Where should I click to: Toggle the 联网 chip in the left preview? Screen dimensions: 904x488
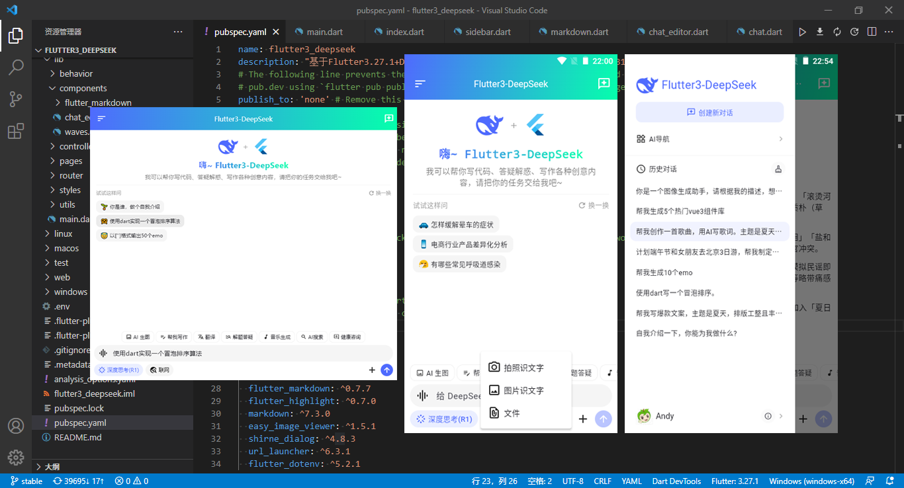point(159,370)
